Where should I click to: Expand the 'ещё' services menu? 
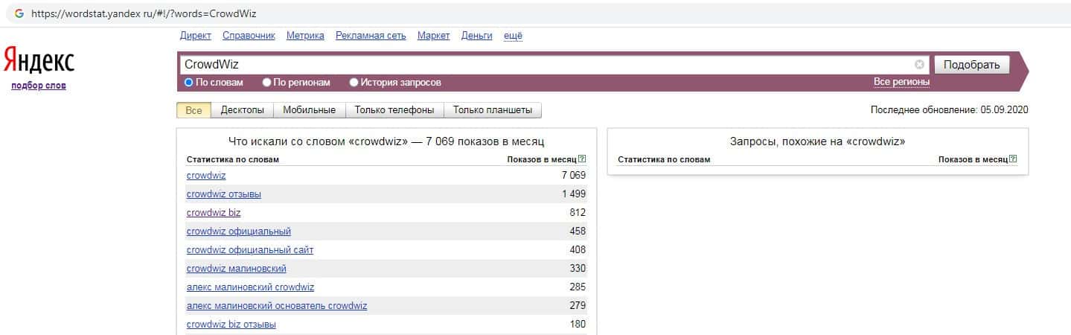513,36
